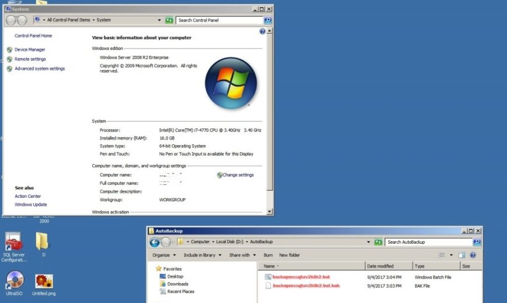Open the D folder on desktop
This screenshot has height=303, width=507.
coord(43,244)
